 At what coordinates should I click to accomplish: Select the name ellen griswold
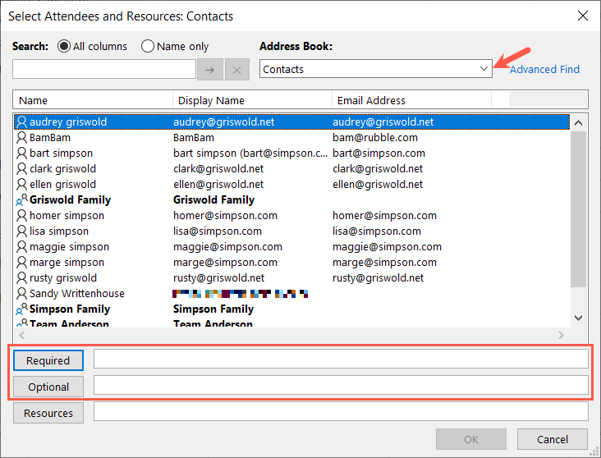click(x=63, y=185)
